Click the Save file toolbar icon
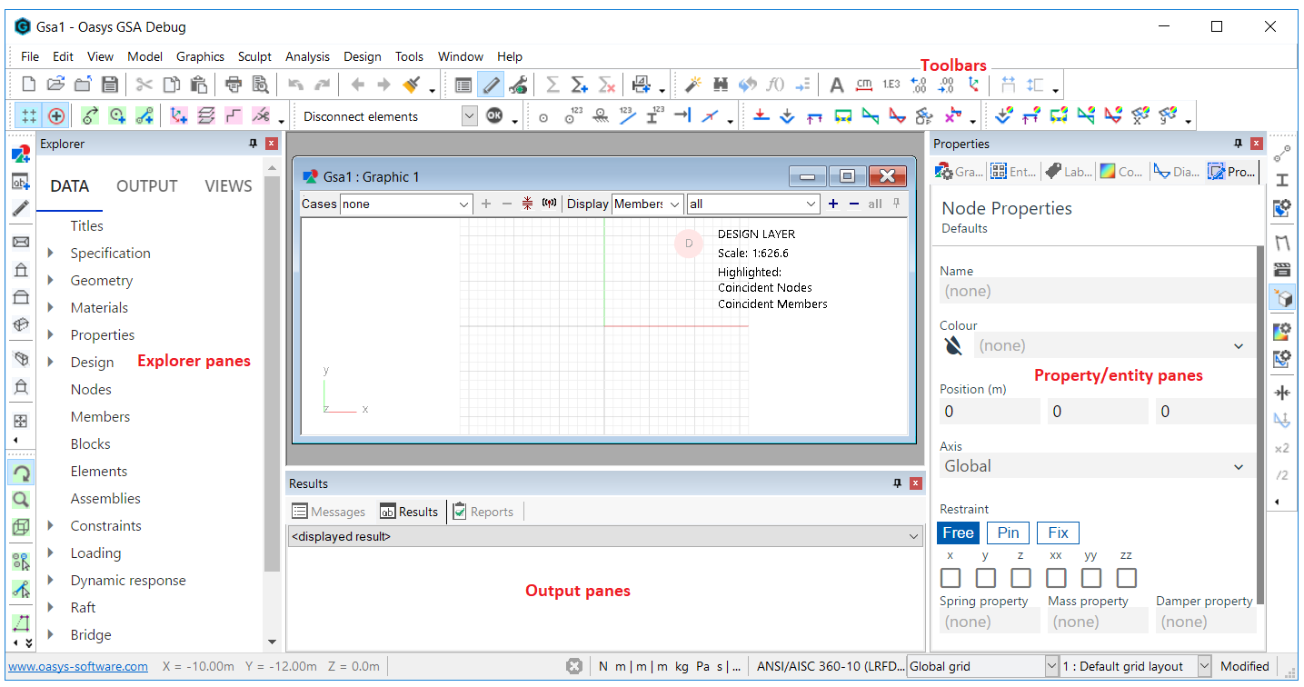This screenshot has width=1304, height=687. pyautogui.click(x=110, y=85)
